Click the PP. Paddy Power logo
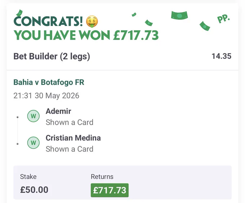This screenshot has height=203, width=245. 224,19
